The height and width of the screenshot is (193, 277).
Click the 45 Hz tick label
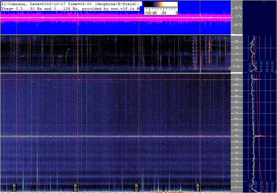click(236, 142)
